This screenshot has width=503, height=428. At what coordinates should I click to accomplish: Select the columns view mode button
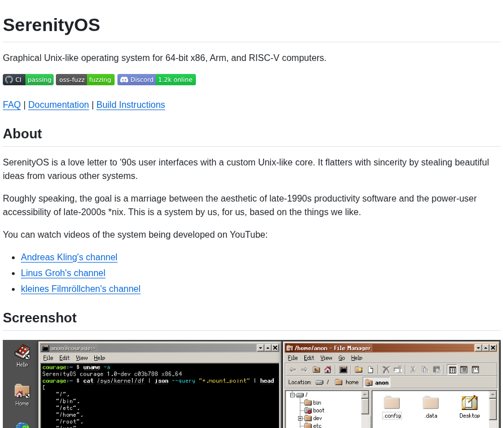click(x=475, y=370)
